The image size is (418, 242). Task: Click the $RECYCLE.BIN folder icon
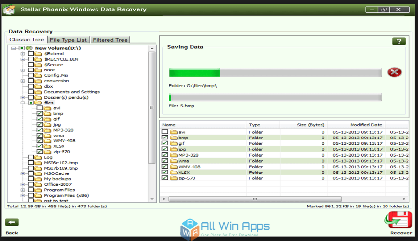(38, 59)
